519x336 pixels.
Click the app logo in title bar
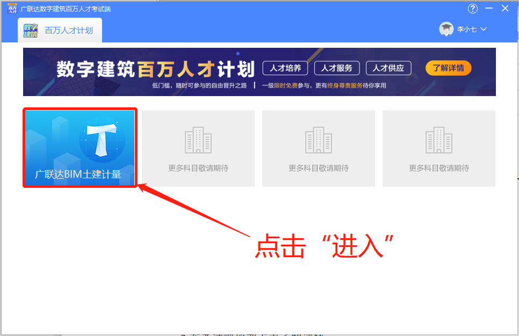click(12, 9)
